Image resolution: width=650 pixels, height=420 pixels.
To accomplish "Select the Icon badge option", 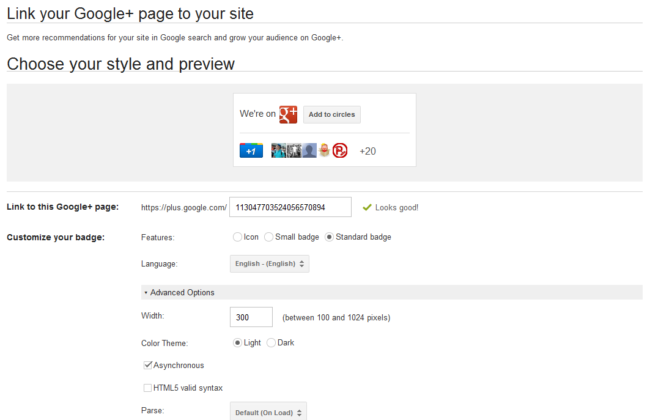I will tap(237, 237).
